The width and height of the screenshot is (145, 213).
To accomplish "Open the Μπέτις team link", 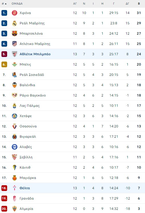I will coord(25,64).
